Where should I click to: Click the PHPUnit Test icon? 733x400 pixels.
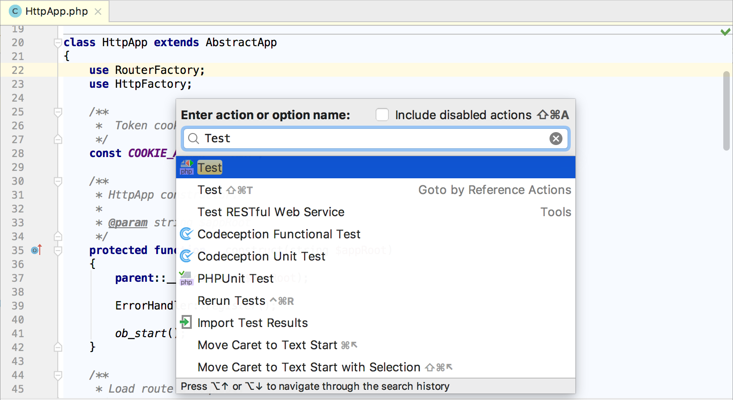(x=186, y=278)
